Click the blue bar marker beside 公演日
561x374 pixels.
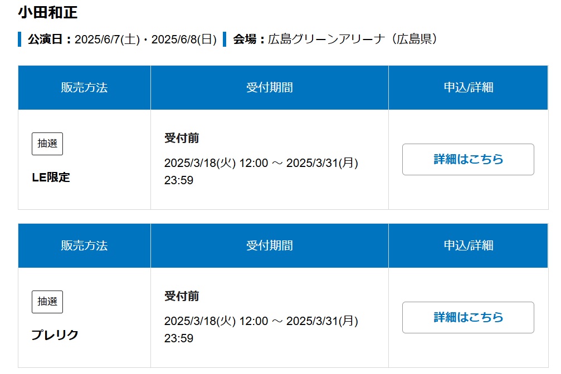tap(19, 40)
